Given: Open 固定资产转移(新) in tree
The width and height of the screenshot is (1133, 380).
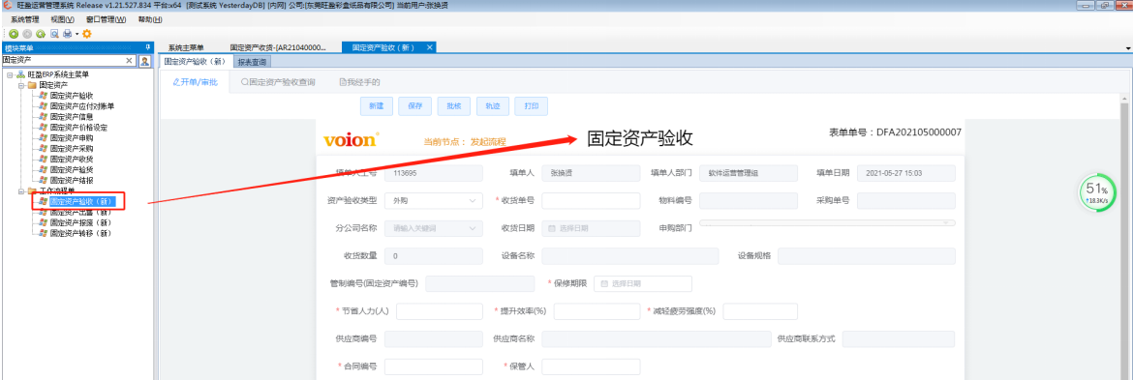Looking at the screenshot, I should coord(81,234).
